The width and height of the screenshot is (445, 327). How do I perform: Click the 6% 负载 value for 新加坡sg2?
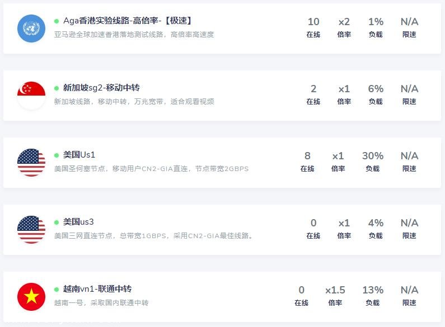point(376,89)
